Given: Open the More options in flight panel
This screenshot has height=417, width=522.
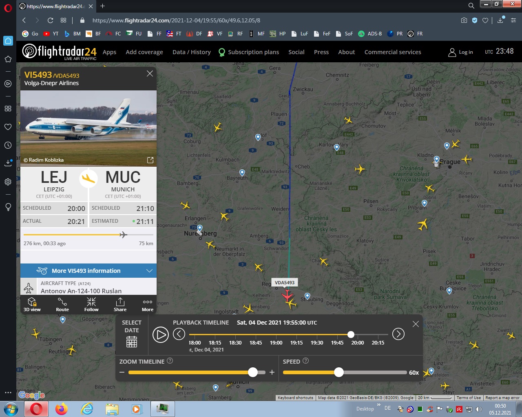Looking at the screenshot, I should pyautogui.click(x=148, y=304).
